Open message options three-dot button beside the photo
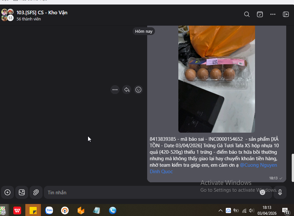 [x=115, y=90]
